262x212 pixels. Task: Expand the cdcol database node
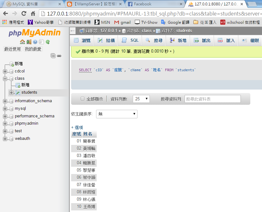(5, 72)
